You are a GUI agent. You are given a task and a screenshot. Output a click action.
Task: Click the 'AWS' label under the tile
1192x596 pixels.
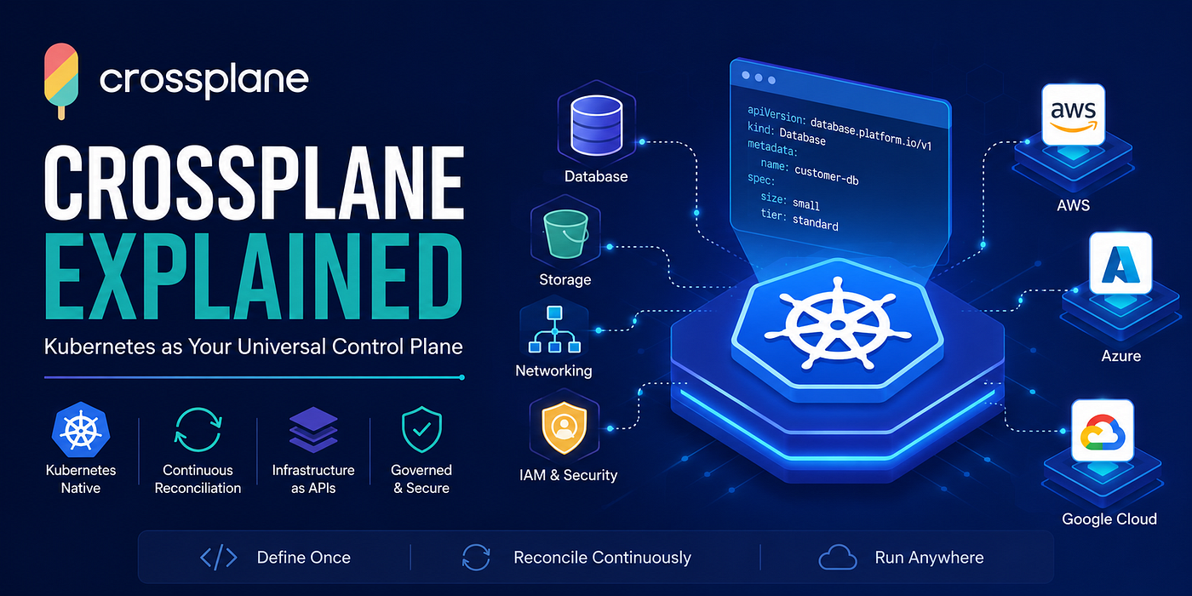[x=1073, y=205]
